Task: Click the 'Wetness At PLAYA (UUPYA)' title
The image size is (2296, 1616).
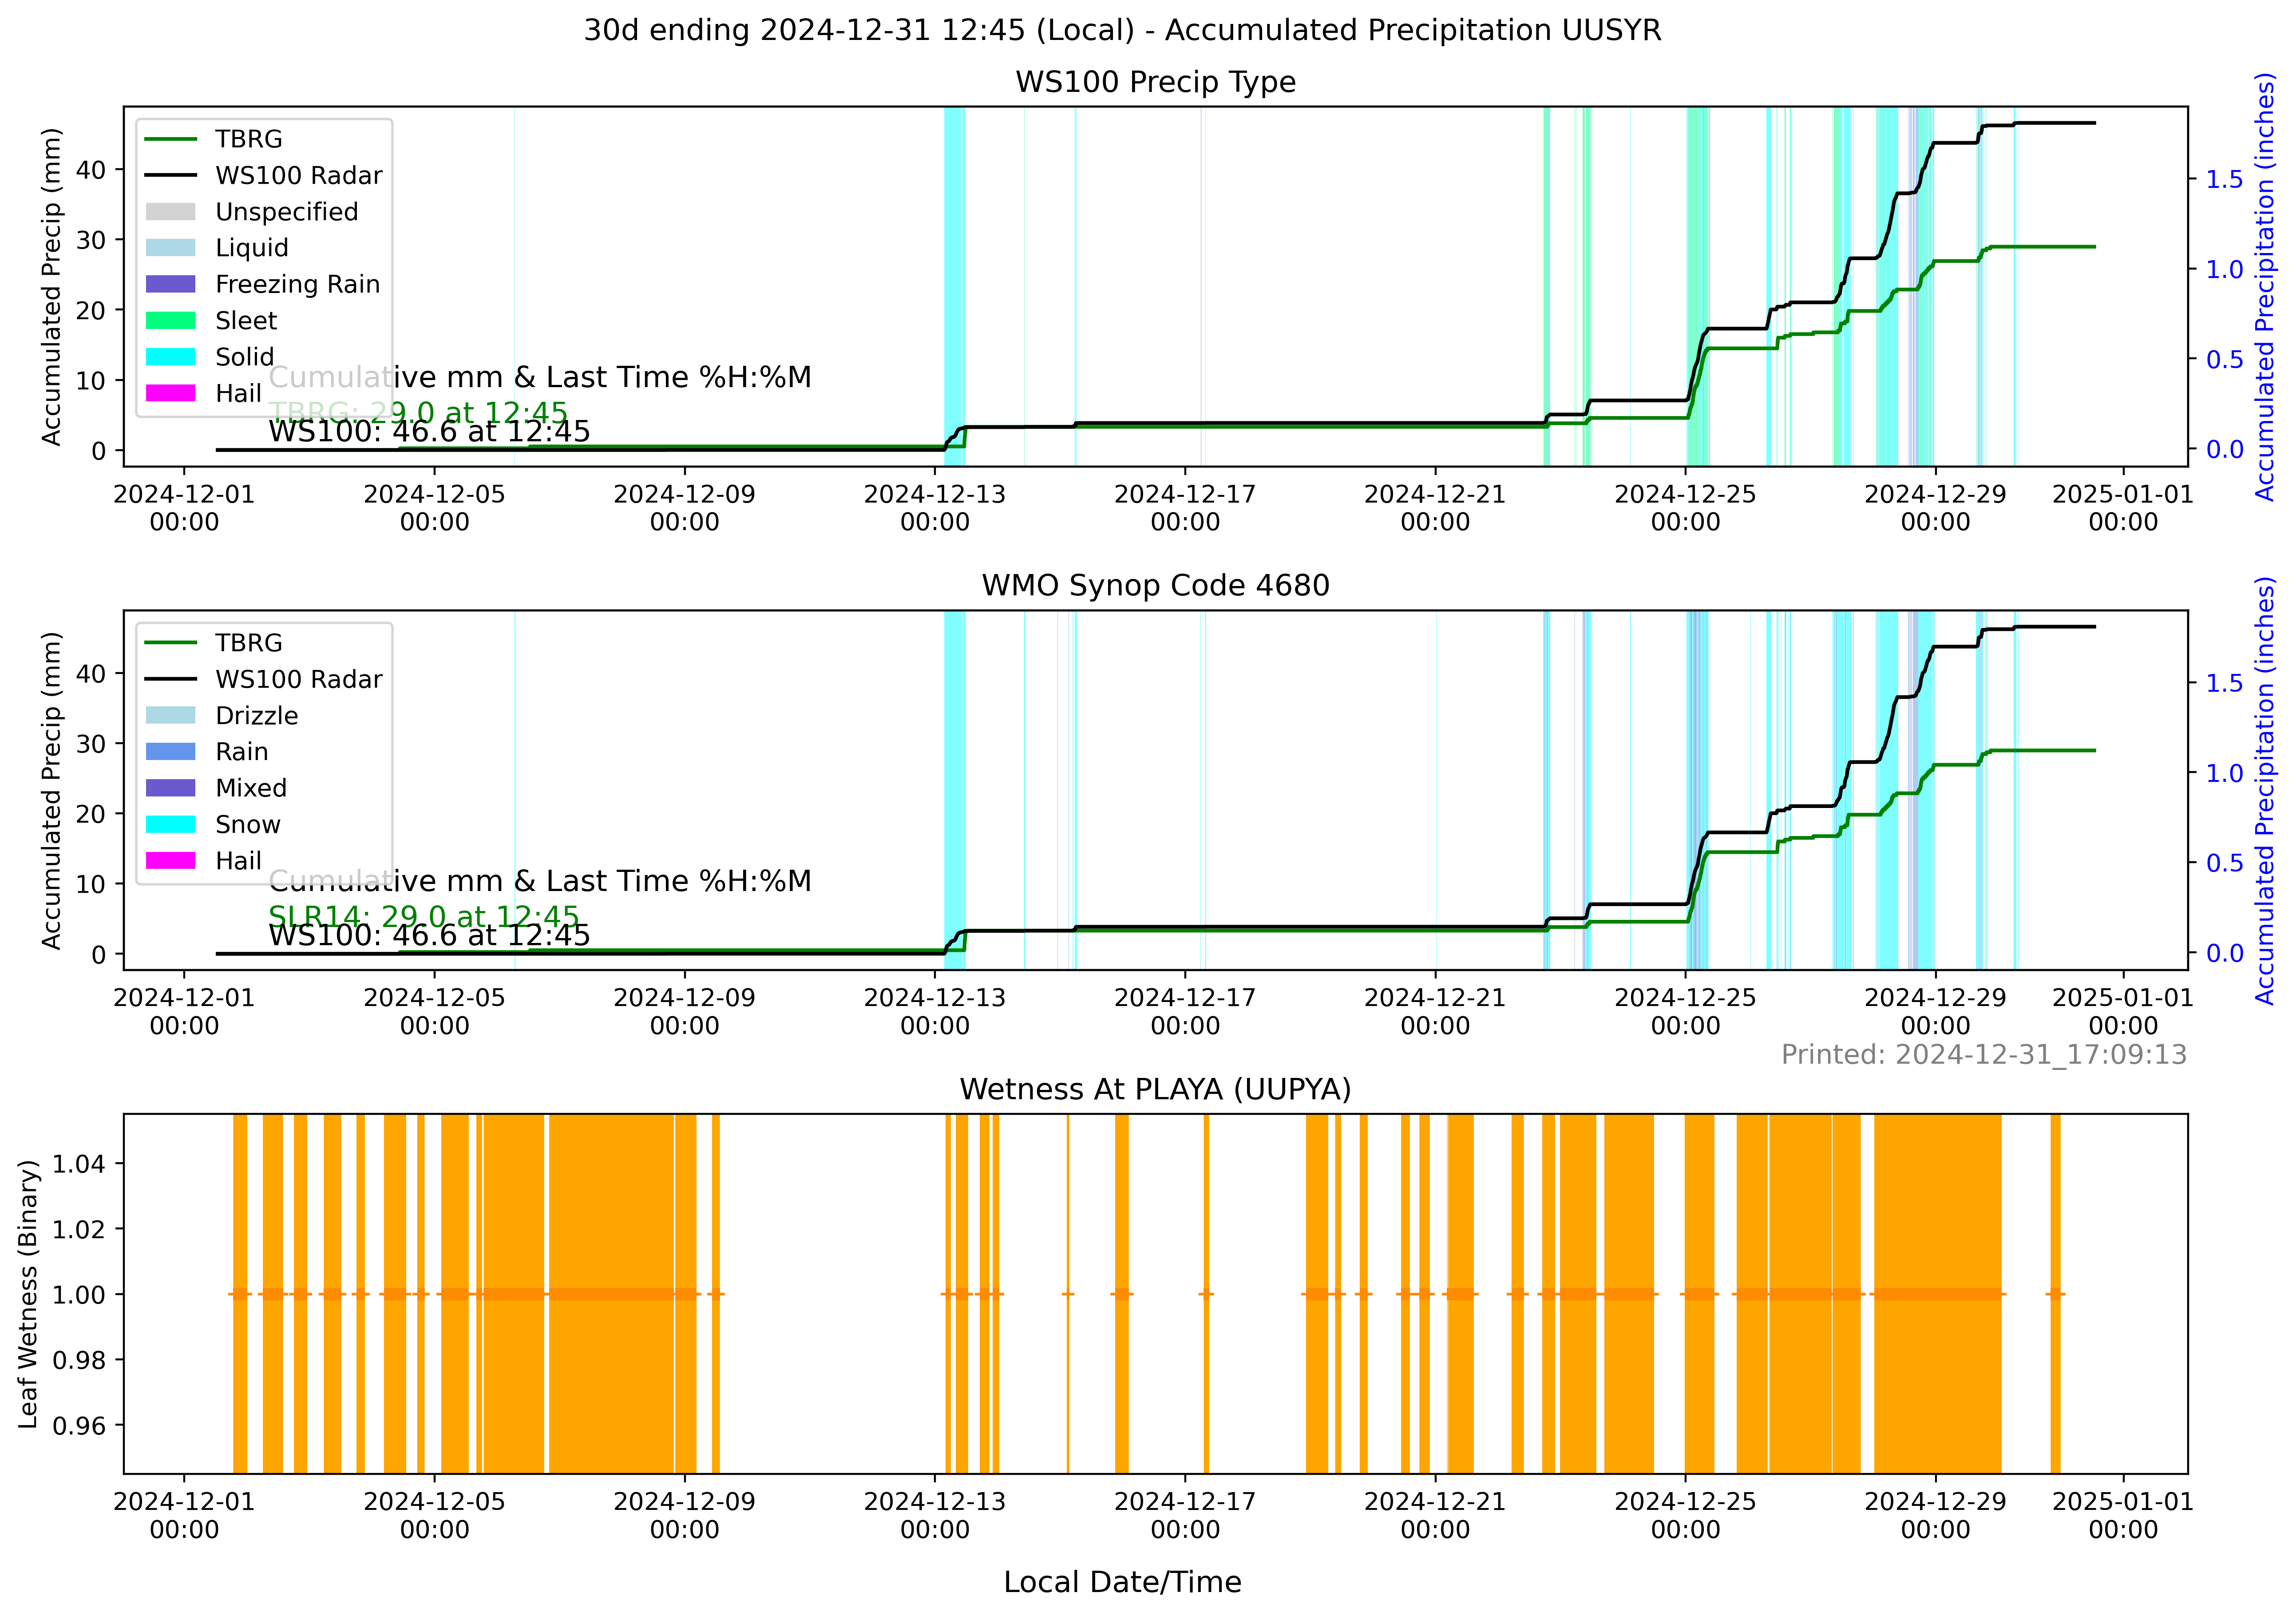Action: click(1155, 1089)
